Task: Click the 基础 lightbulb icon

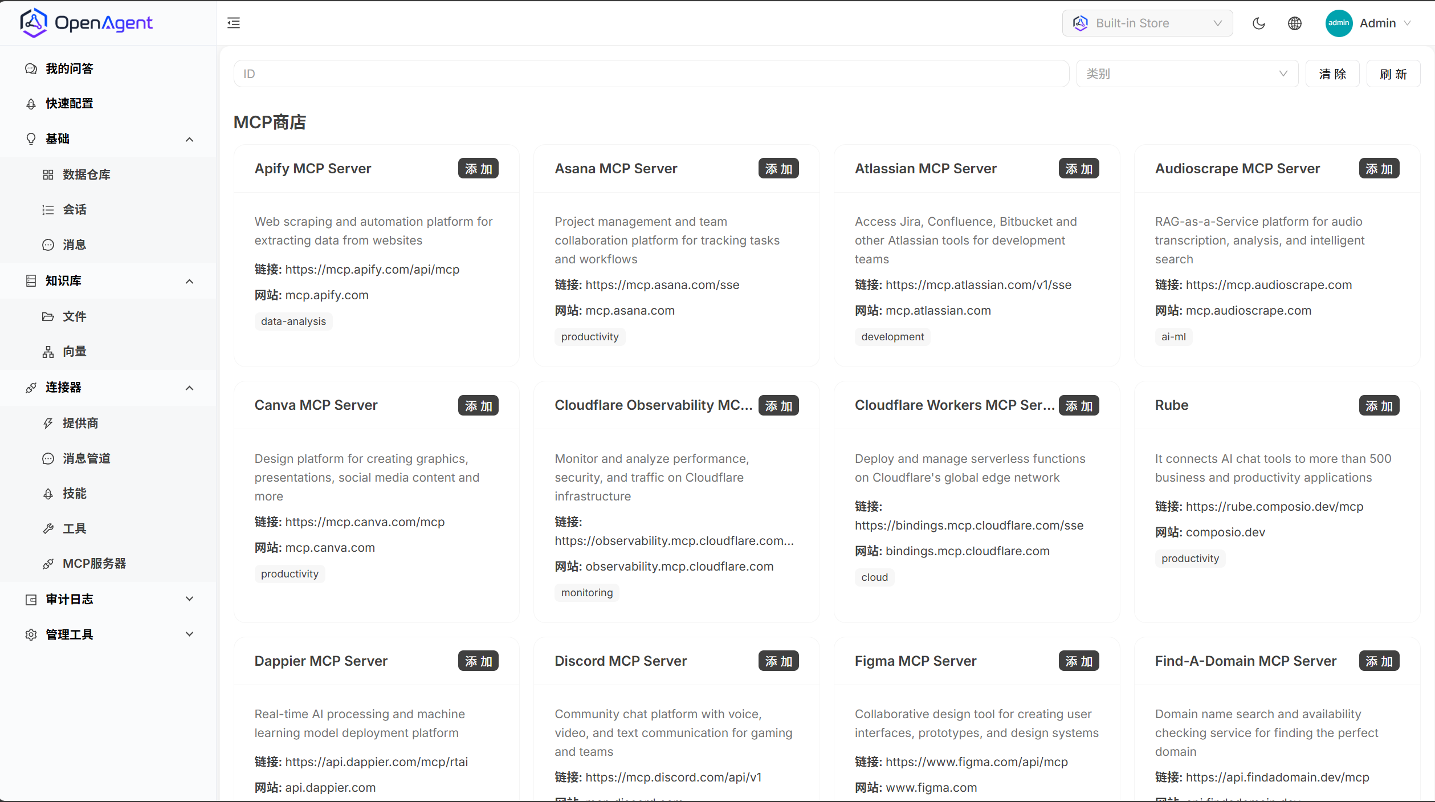Action: 31,139
